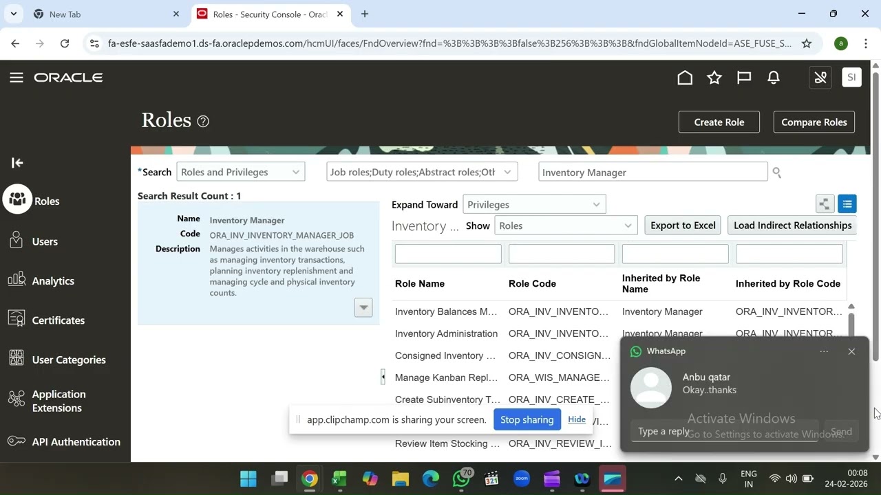Click the Inherited by Role Name filter box

pos(675,254)
